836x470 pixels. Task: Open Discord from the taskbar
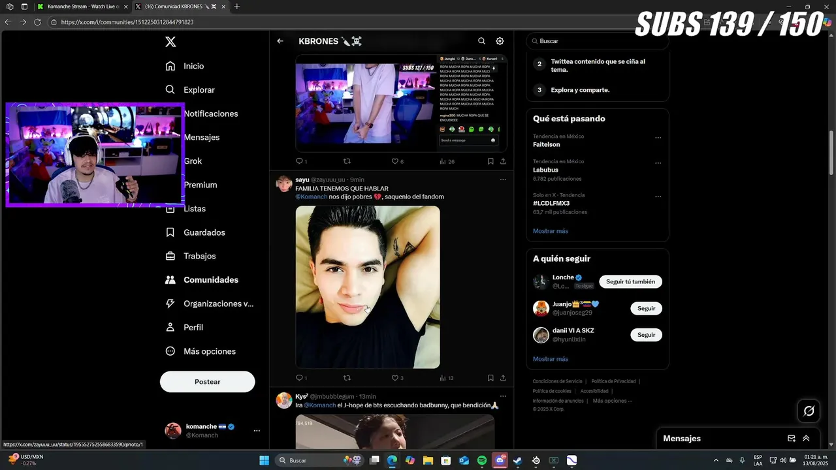[500, 460]
